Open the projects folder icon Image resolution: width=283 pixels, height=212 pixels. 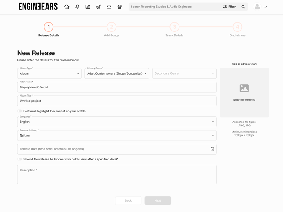coord(88,7)
